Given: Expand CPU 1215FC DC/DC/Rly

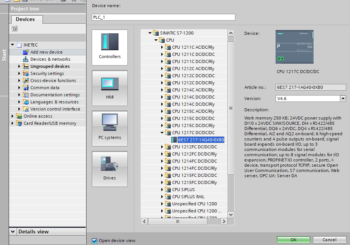Looking at the screenshot, I should point(162,182).
